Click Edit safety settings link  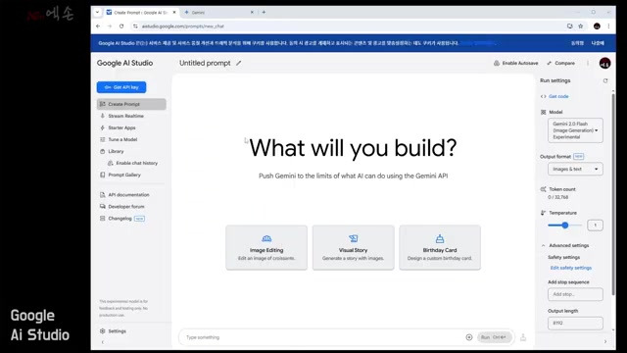[570, 268]
